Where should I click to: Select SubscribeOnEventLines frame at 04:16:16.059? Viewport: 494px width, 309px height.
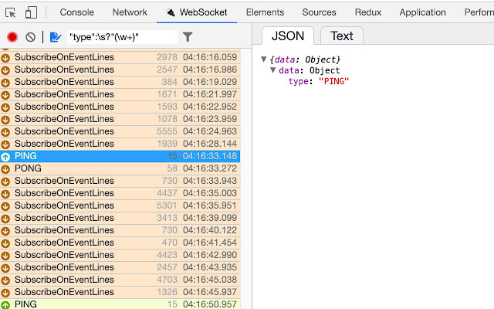(x=120, y=57)
